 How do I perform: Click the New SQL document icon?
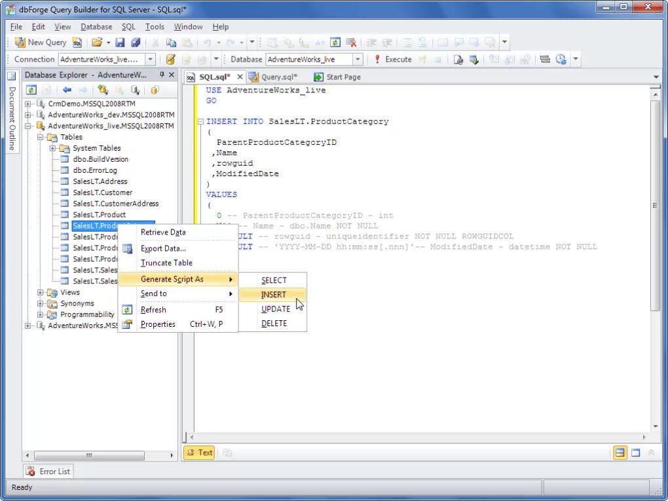(x=77, y=42)
